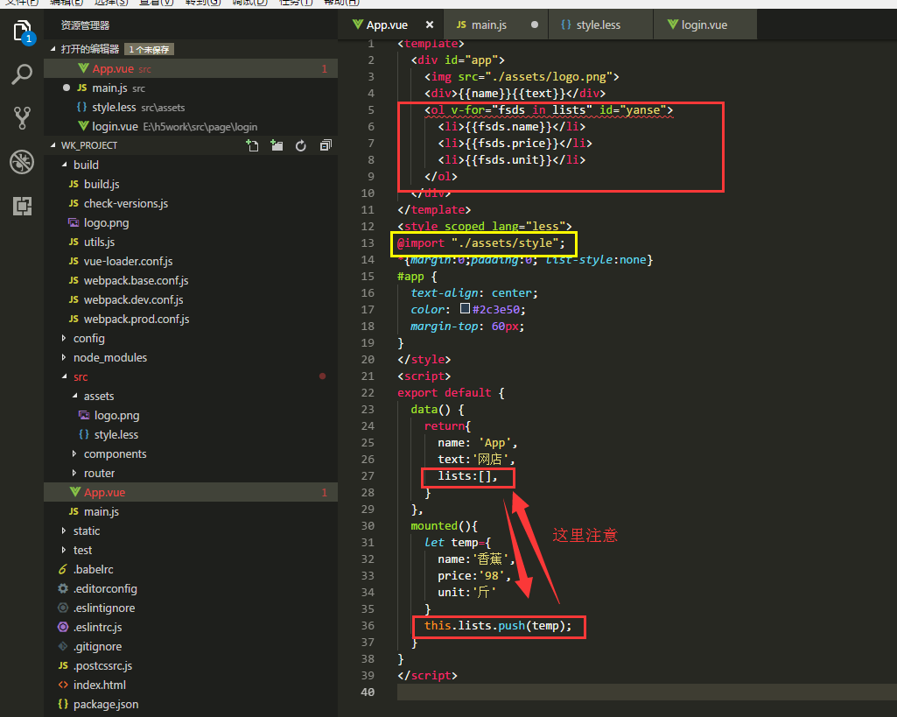Collapse all folders in WK_PROJECT explorer
Screen dimensions: 897x717
click(326, 145)
